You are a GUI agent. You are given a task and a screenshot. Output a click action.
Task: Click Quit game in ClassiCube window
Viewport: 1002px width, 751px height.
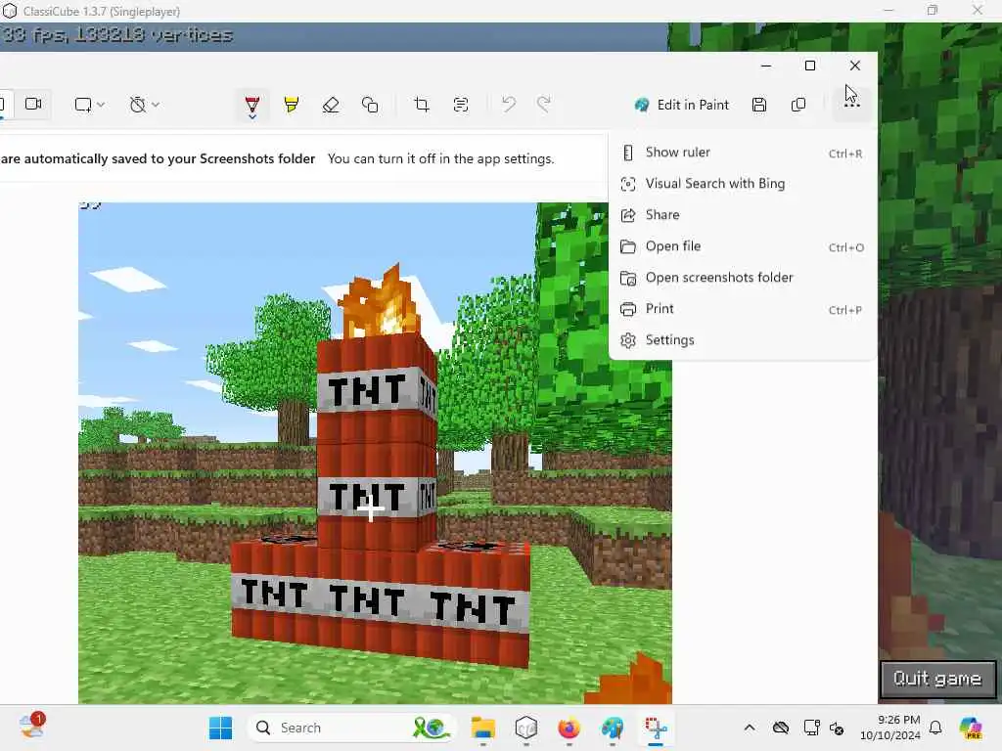[x=936, y=679]
